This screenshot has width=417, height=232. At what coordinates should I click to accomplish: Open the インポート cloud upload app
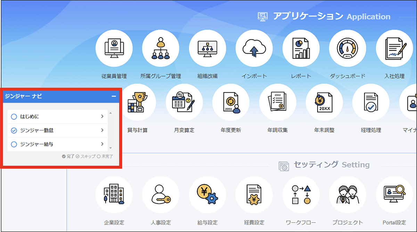[x=254, y=48]
